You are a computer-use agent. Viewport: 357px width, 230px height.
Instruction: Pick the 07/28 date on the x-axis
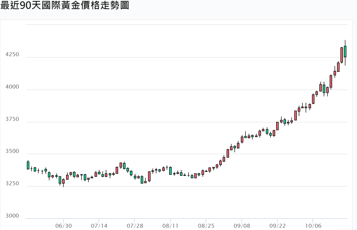coord(134,226)
